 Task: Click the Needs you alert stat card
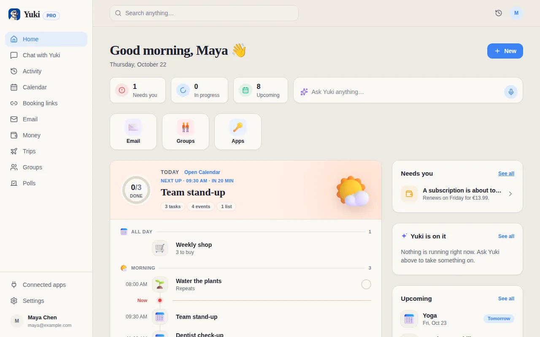(x=138, y=90)
